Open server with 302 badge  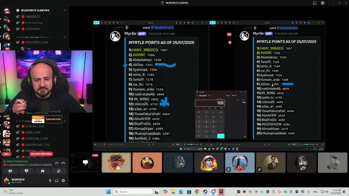click(7, 142)
